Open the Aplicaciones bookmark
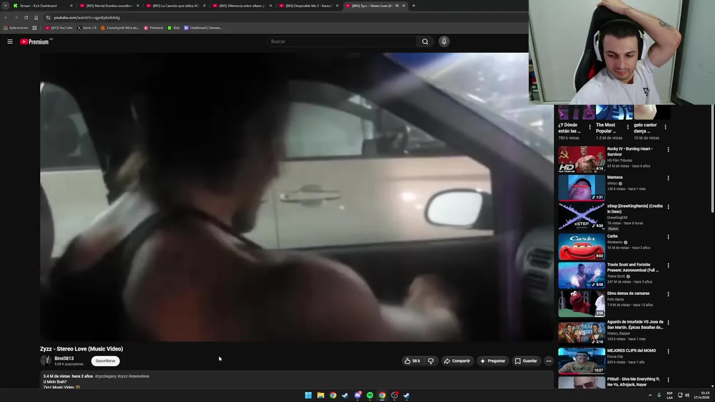Viewport: 715px width, 402px height. click(16, 28)
